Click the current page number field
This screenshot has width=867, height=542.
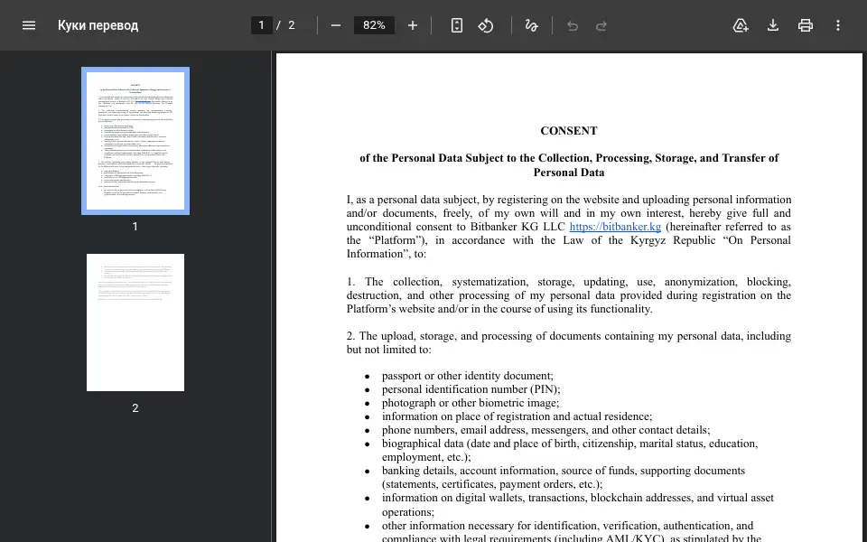262,25
